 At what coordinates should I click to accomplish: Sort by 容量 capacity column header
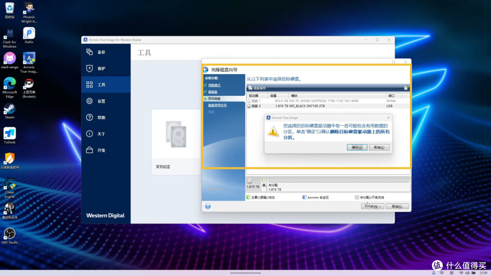pos(278,96)
